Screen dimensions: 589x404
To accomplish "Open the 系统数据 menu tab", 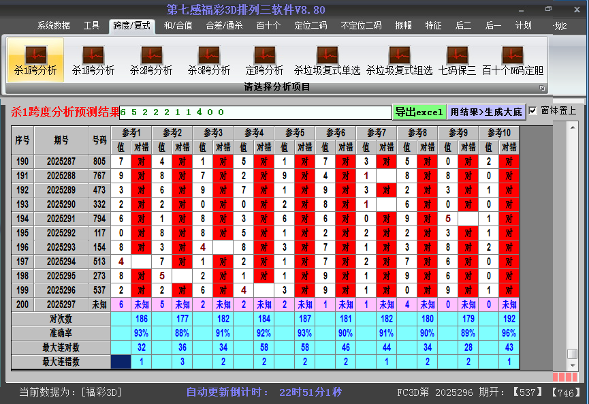I will click(x=53, y=26).
